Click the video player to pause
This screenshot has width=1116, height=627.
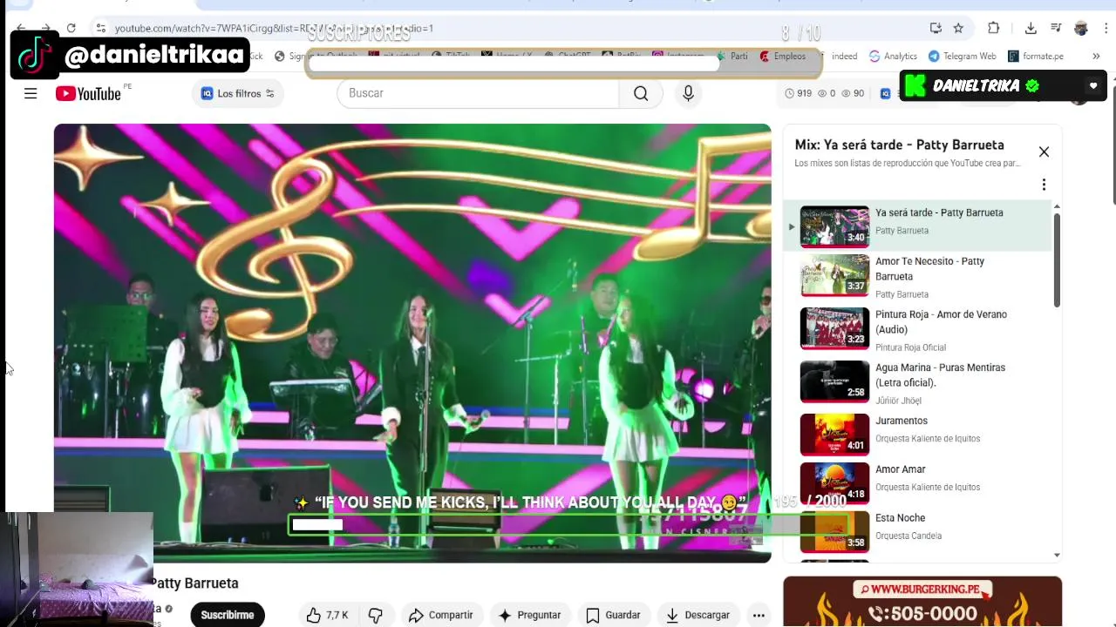point(412,343)
